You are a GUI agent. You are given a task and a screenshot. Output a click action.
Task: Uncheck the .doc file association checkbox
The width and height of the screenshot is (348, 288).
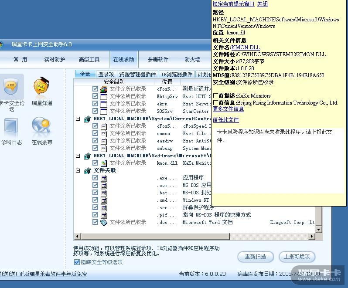coord(95,222)
